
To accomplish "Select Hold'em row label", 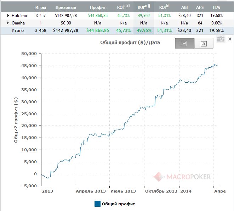I will click(19, 16).
